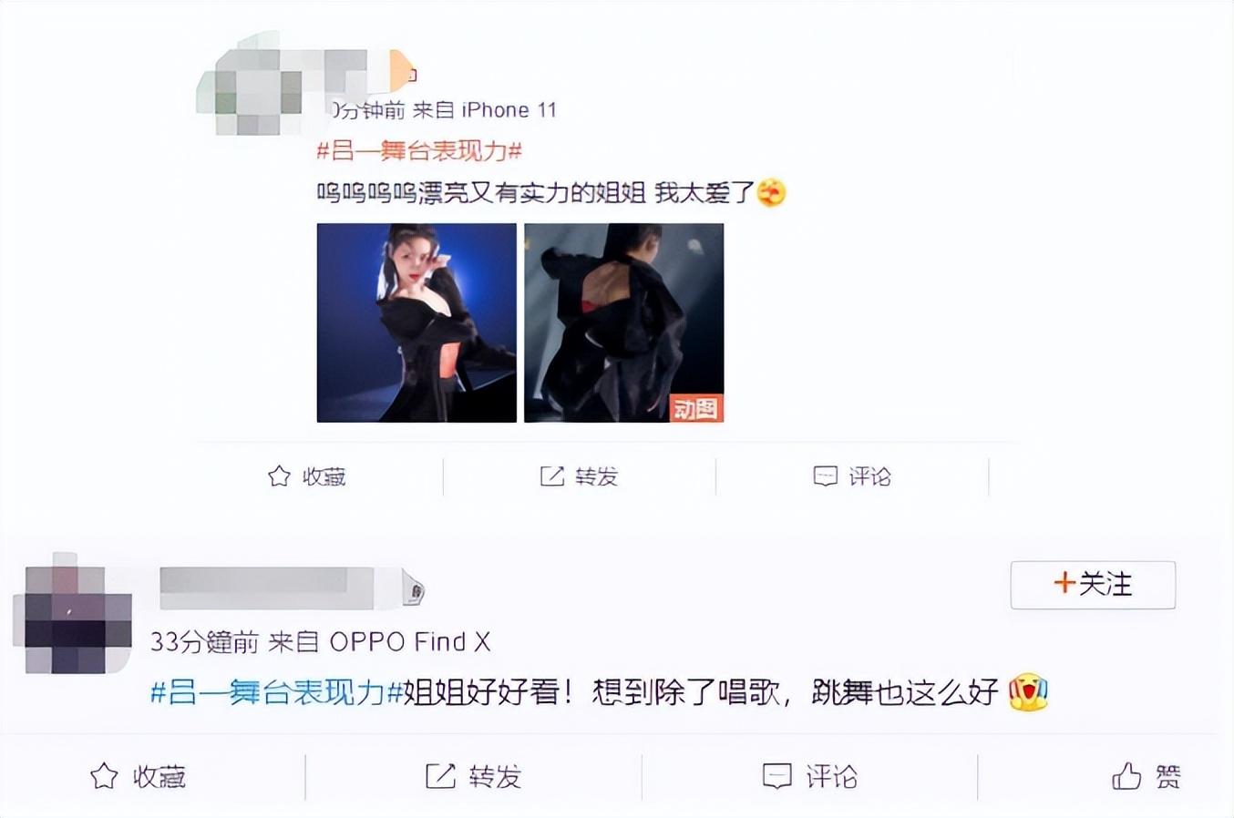Click the star icon in upper post's 收藏
Image resolution: width=1234 pixels, height=818 pixels.
(279, 475)
